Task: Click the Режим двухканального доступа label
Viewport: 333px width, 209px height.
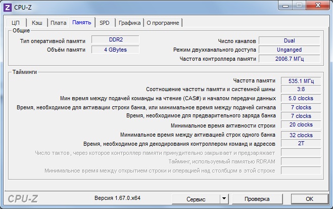Action: coord(214,50)
